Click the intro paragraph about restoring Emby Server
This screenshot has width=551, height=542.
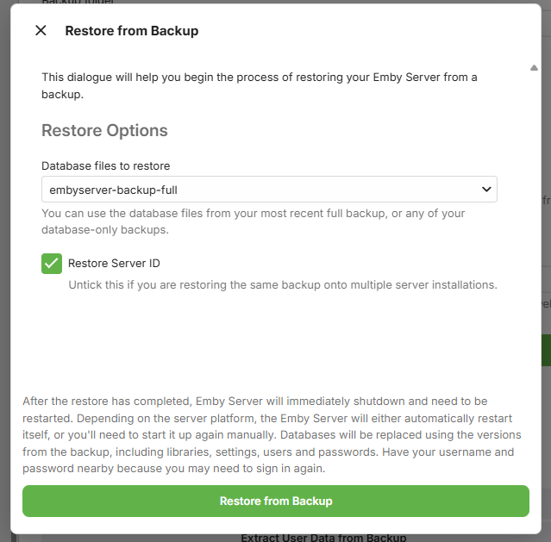click(x=260, y=85)
